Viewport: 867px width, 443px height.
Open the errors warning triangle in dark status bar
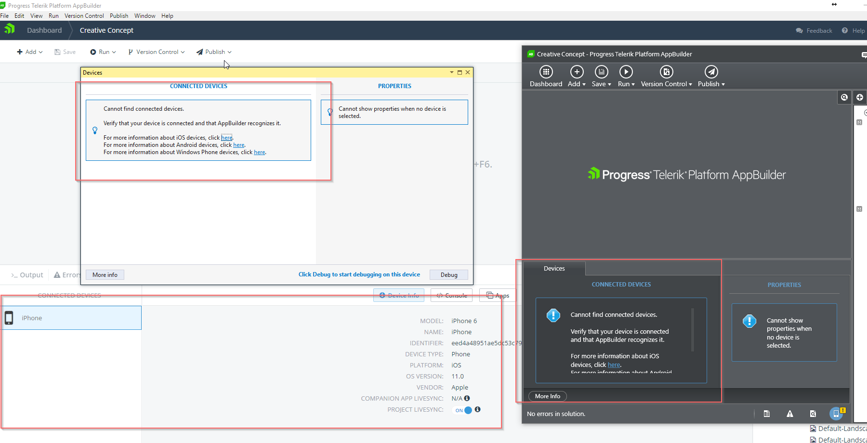(x=790, y=414)
